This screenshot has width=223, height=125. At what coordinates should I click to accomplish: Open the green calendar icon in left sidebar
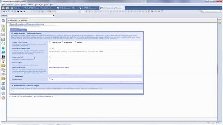[3, 30]
